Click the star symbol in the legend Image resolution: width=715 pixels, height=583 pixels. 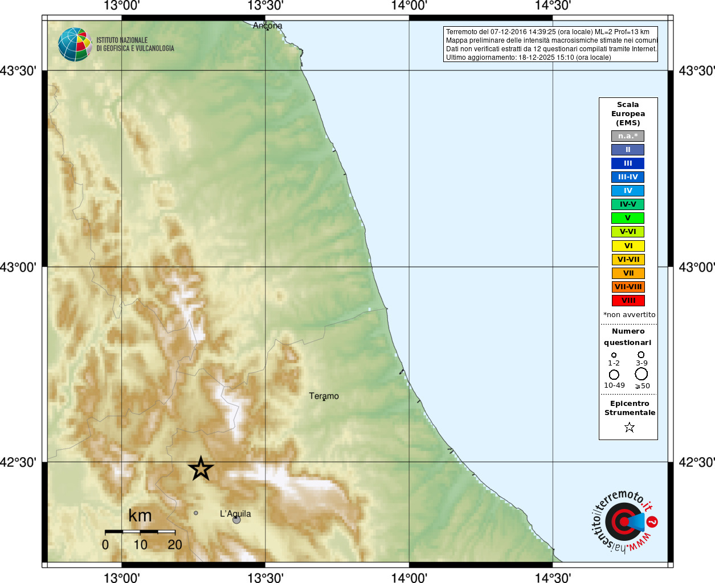pos(629,427)
